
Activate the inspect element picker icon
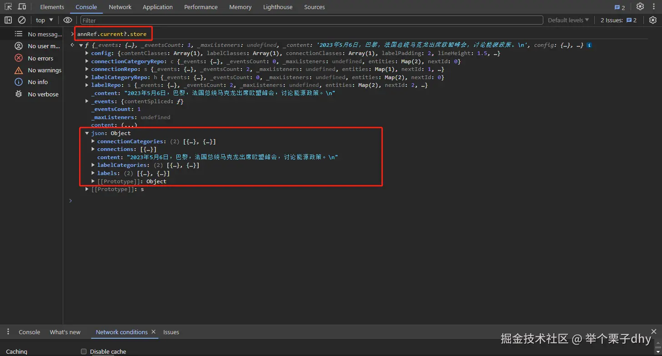pos(8,7)
